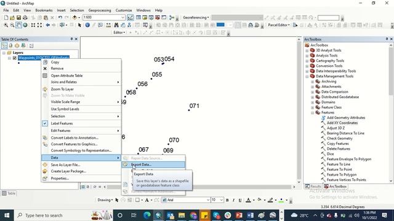Open the Selection menu in menu bar
Screen dimensions: 394x221
click(x=76, y=10)
